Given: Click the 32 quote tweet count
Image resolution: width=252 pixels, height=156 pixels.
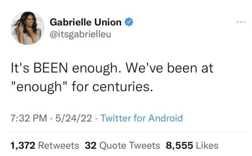Looking at the screenshot, I should pyautogui.click(x=91, y=145).
